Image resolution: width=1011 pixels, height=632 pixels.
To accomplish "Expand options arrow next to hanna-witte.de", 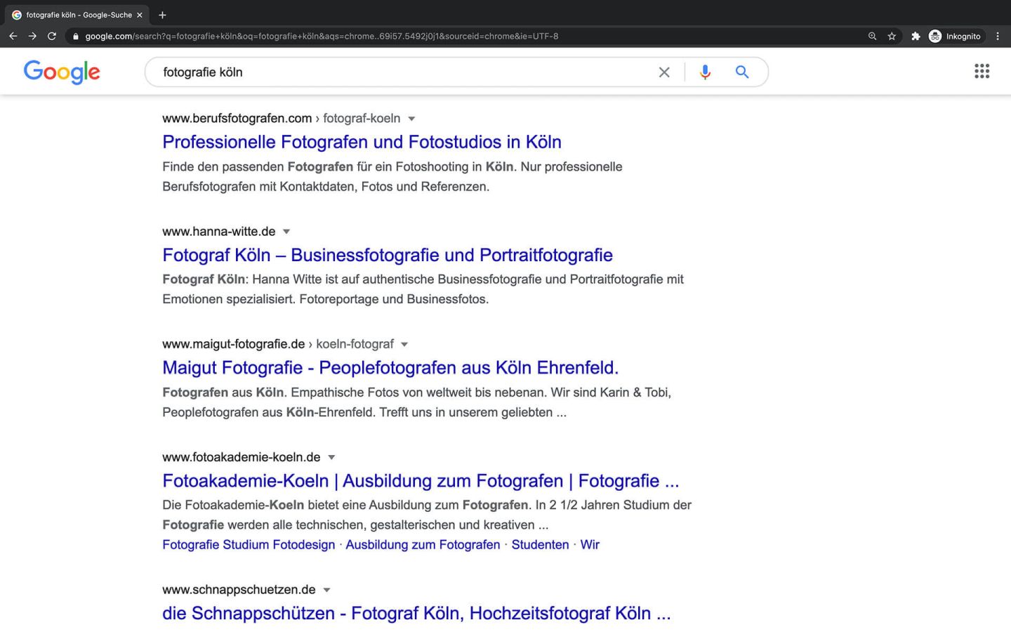I will pyautogui.click(x=286, y=232).
